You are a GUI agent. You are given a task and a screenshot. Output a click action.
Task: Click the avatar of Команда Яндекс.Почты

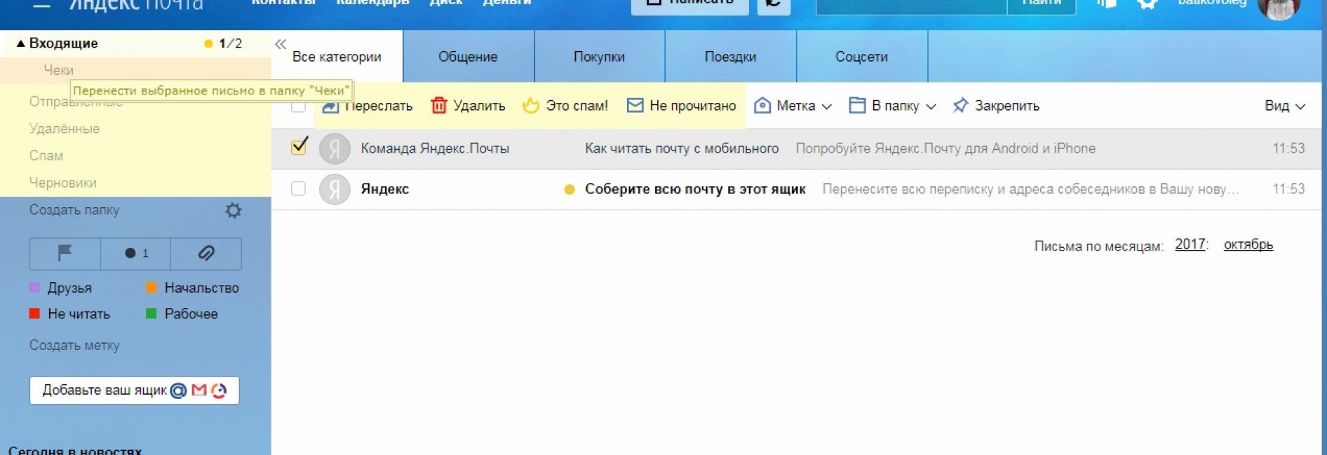[x=335, y=148]
